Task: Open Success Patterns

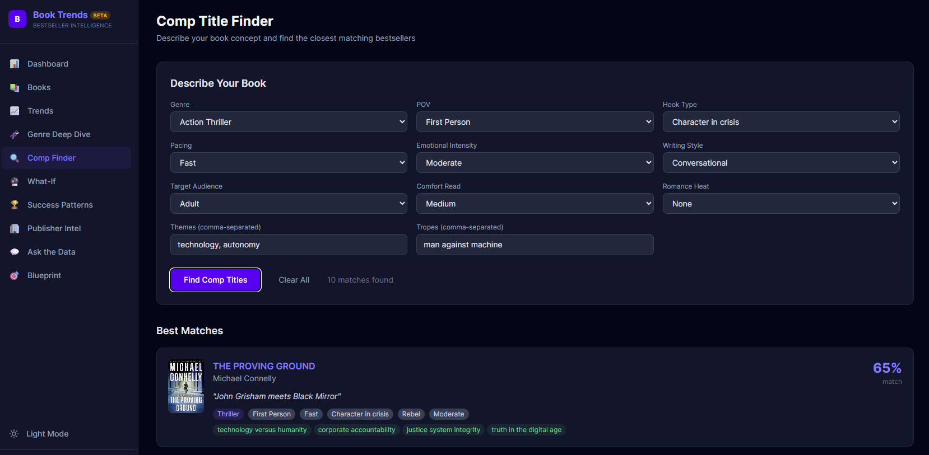Action: [x=67, y=205]
